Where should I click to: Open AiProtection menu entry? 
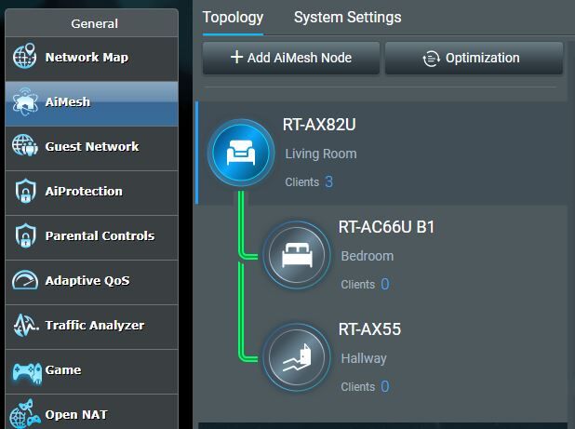(92, 194)
